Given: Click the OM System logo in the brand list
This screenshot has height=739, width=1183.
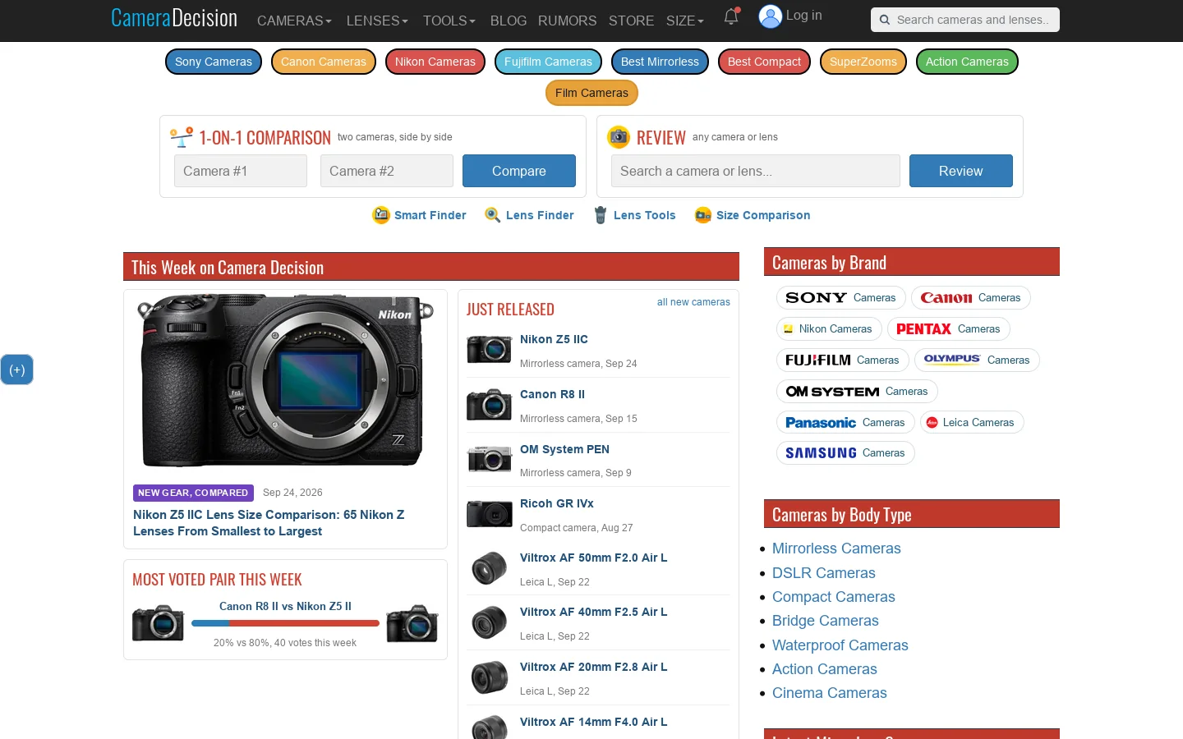Looking at the screenshot, I should coord(832,392).
